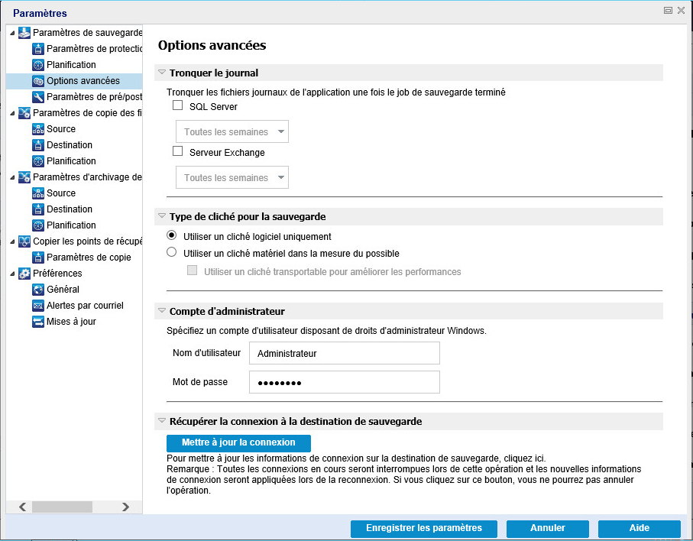Open Alertes par courriel preferences
The image size is (693, 541).
(x=85, y=306)
